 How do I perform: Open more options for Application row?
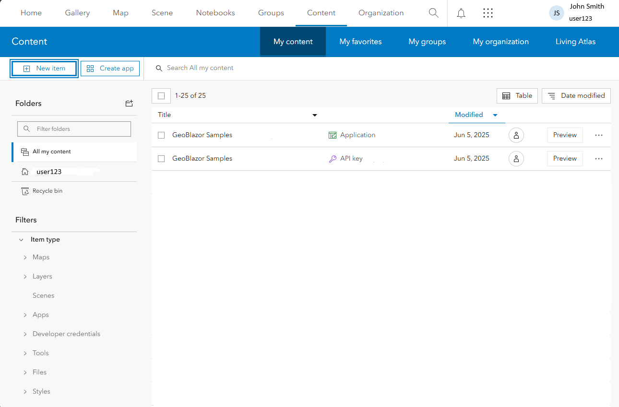coord(598,135)
